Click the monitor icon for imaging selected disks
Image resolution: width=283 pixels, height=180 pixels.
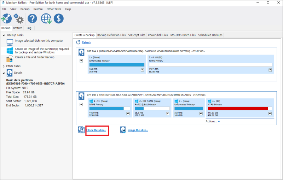10,42
